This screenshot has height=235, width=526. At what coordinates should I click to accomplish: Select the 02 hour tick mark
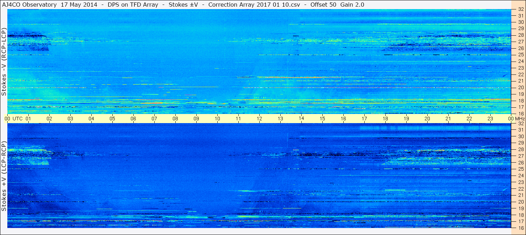[x=49, y=119]
